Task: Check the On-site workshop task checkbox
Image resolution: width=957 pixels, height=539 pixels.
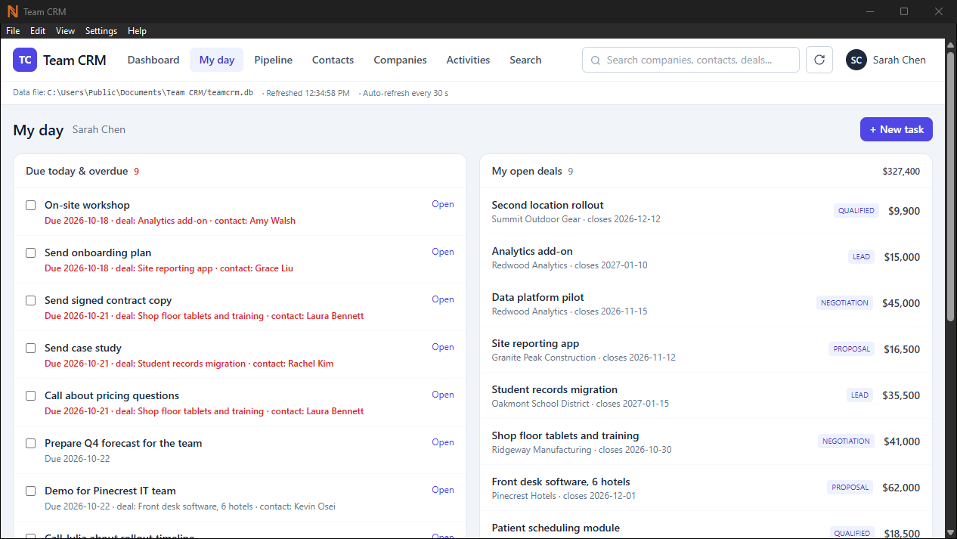Action: tap(31, 205)
